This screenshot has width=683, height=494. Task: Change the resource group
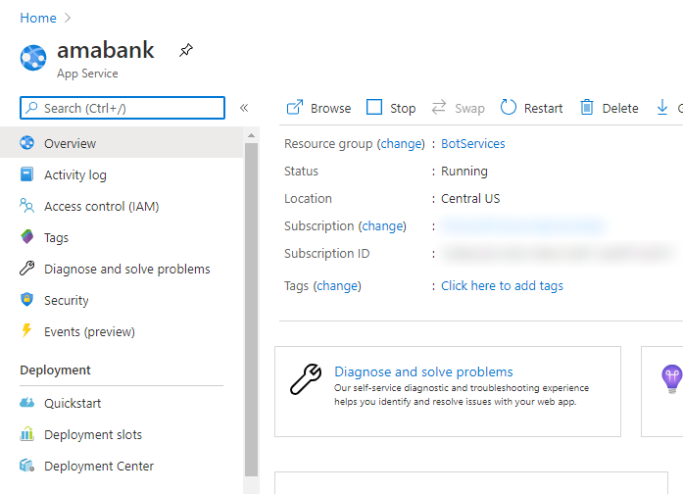pyautogui.click(x=401, y=143)
